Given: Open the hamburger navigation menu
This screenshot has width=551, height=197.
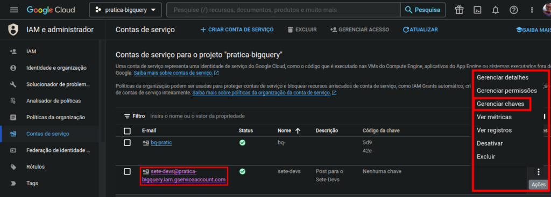Looking at the screenshot, I should 14,10.
